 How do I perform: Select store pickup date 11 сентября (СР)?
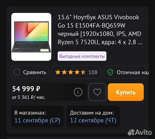coord(37,120)
